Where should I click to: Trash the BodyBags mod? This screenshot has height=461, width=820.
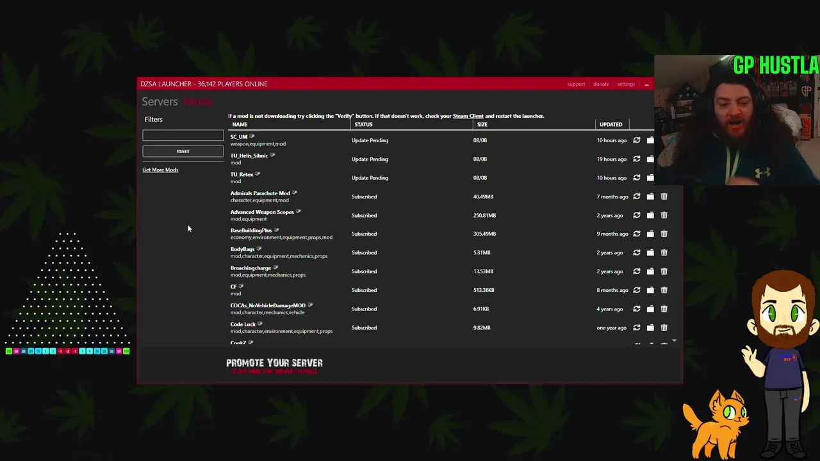(664, 252)
